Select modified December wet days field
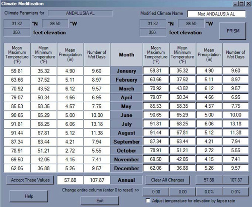Screen dimensions: 252x207 pyautogui.click(x=236, y=168)
